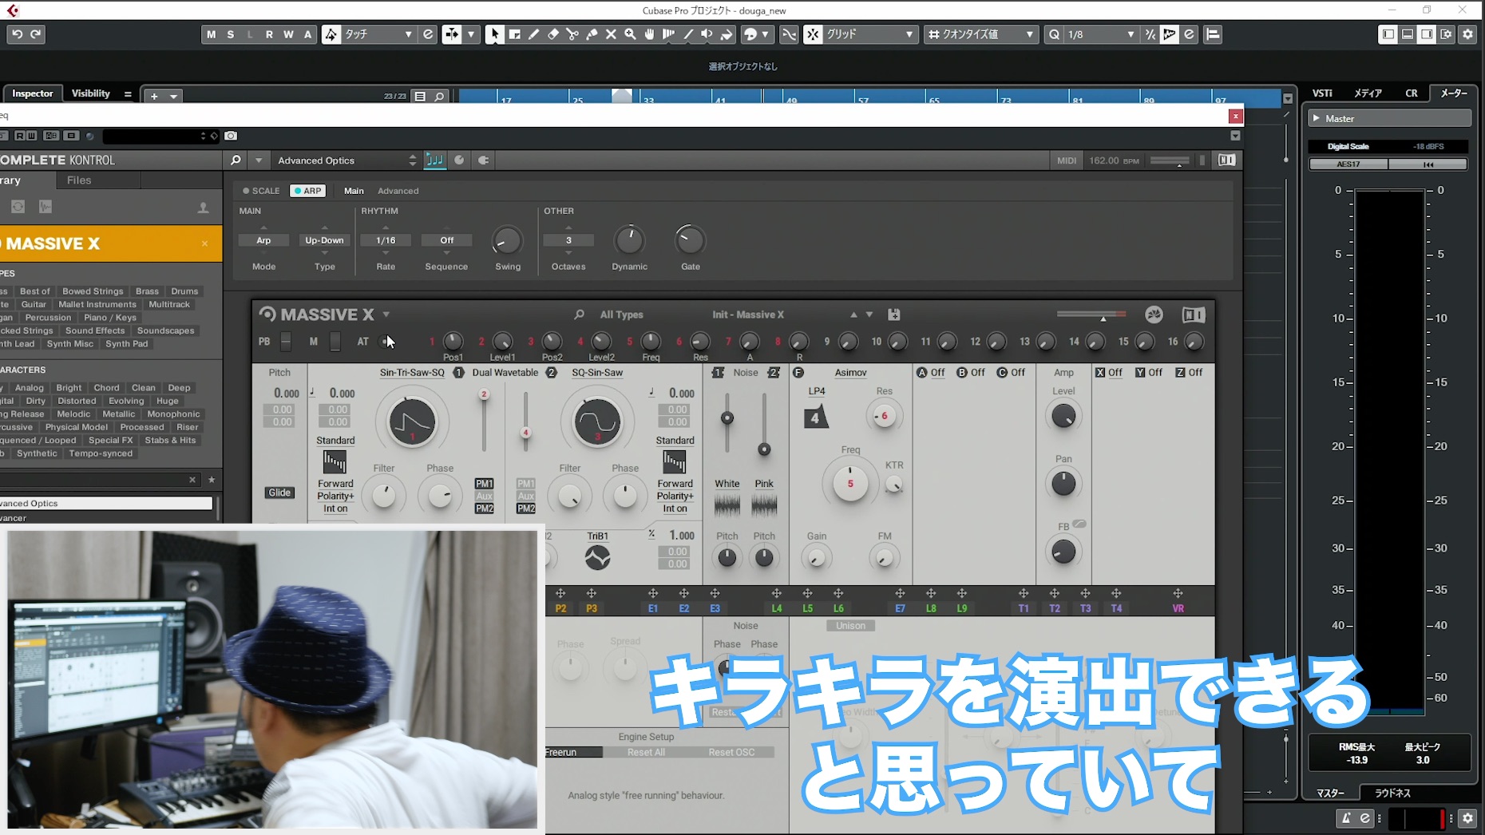Open the quantize value grid type dropdown
The width and height of the screenshot is (1485, 835).
tap(981, 34)
